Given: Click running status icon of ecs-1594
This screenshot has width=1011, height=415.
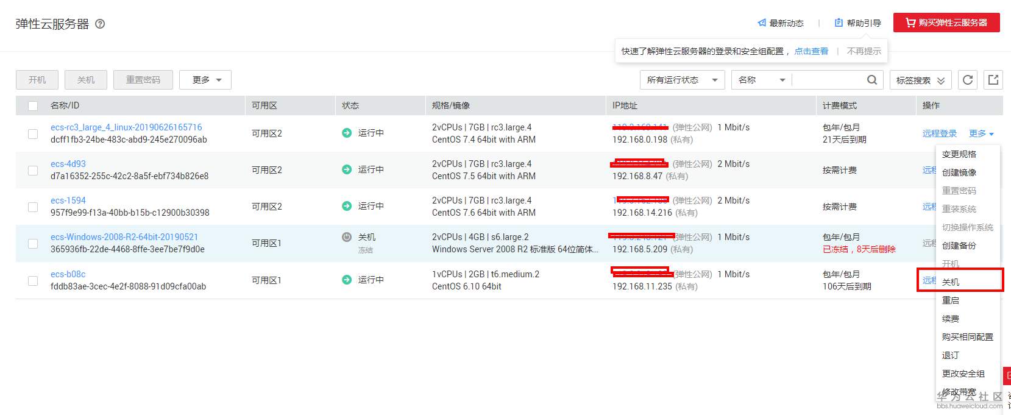Looking at the screenshot, I should point(347,206).
